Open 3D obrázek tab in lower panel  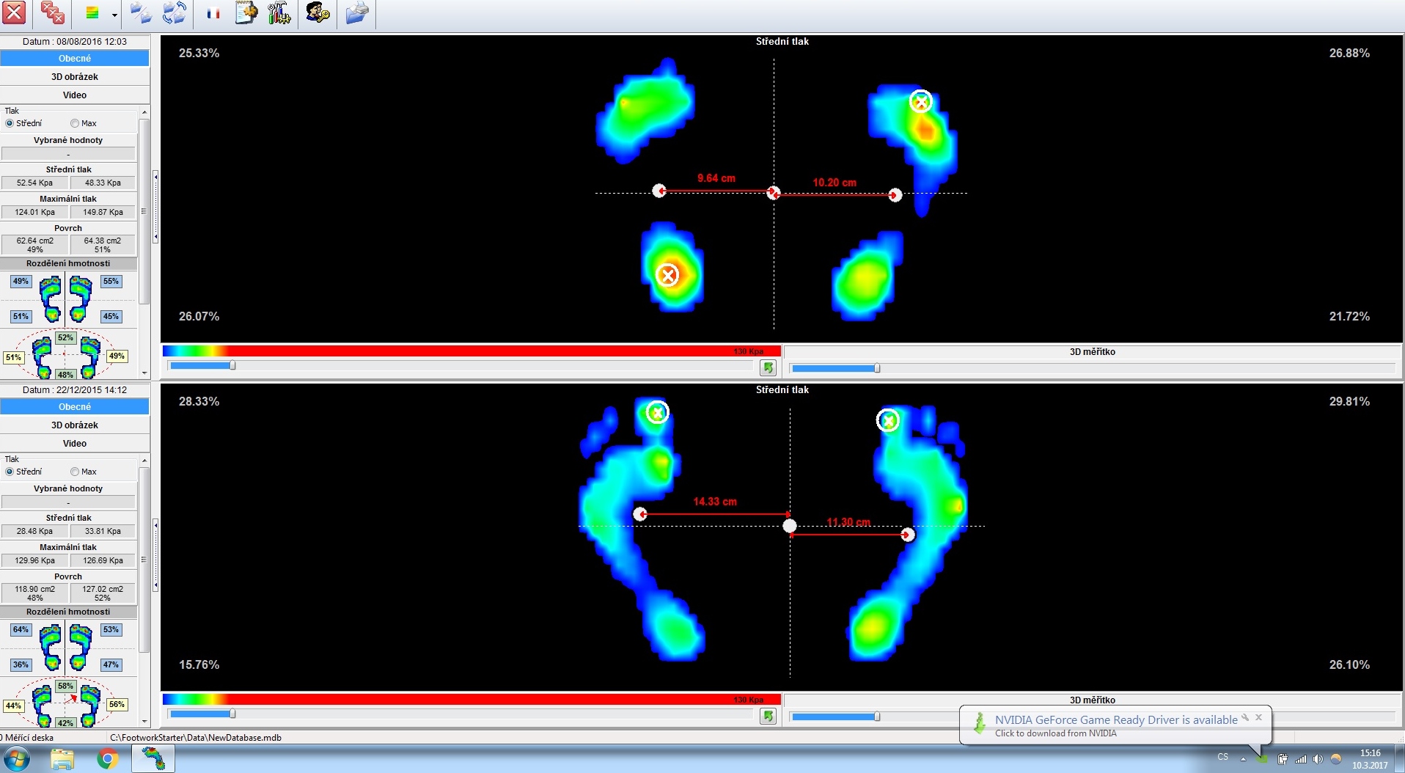pos(75,425)
